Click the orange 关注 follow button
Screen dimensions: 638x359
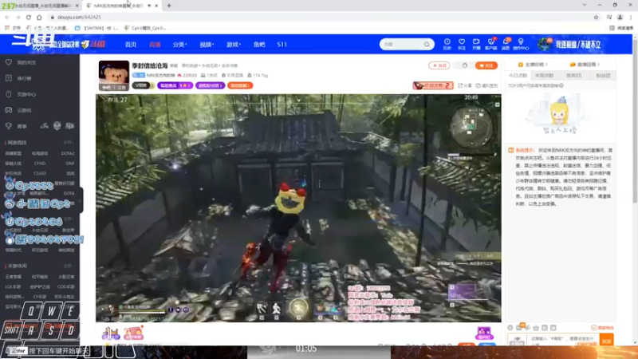click(x=486, y=65)
